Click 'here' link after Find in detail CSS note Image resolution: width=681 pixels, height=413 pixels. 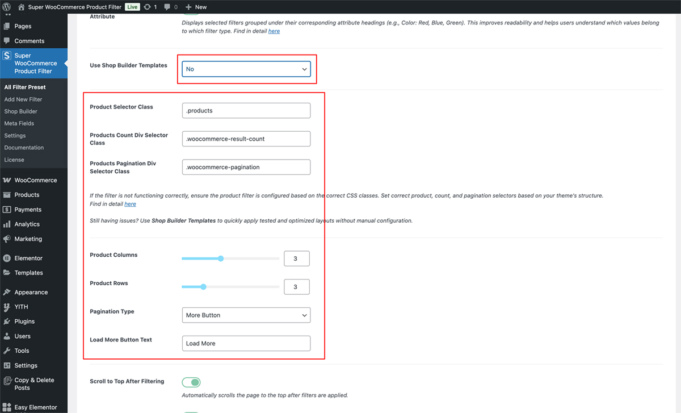130,204
